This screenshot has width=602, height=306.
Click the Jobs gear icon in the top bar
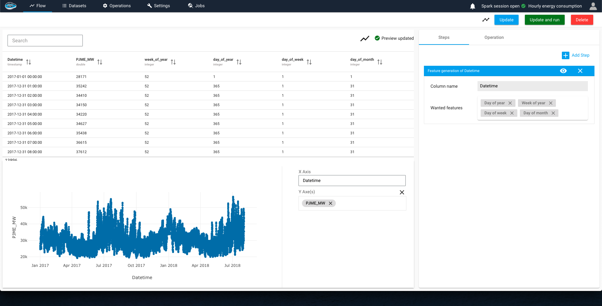tap(190, 5)
